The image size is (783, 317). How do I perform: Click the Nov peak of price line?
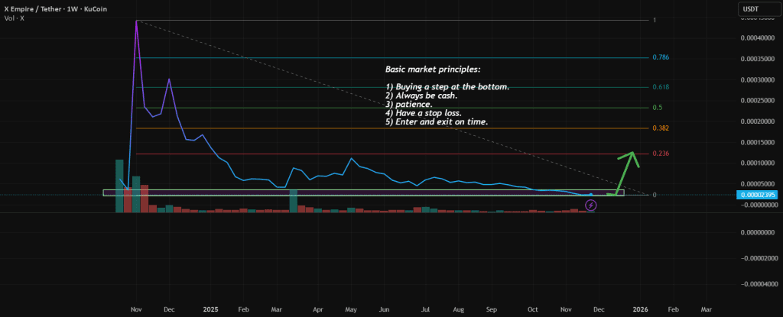pos(136,21)
